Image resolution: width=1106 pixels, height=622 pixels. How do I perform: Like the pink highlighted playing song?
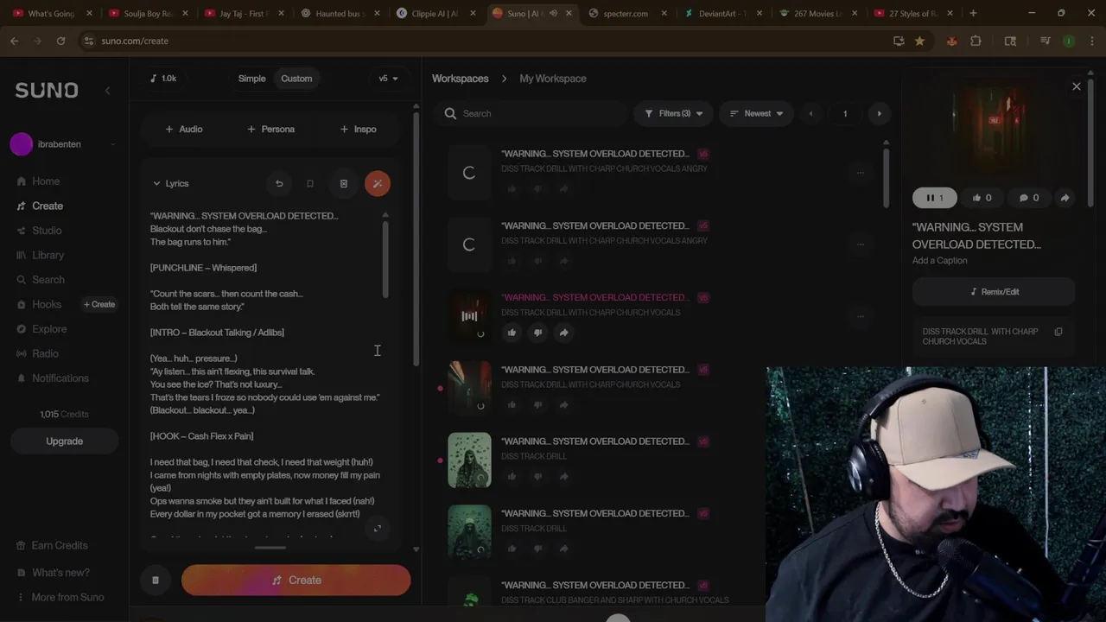(x=512, y=333)
